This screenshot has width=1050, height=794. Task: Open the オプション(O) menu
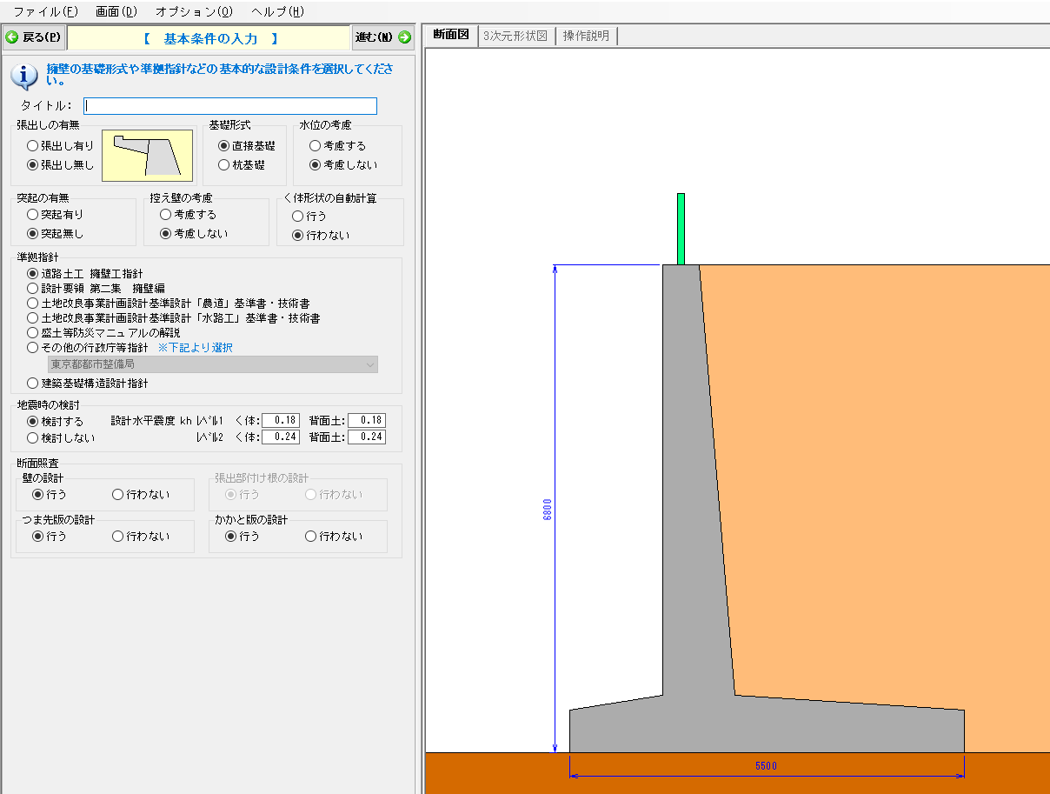click(194, 11)
